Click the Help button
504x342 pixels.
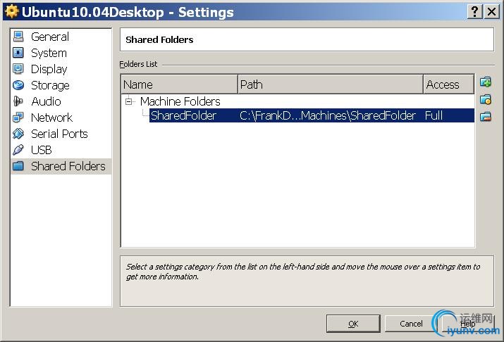pyautogui.click(x=467, y=324)
